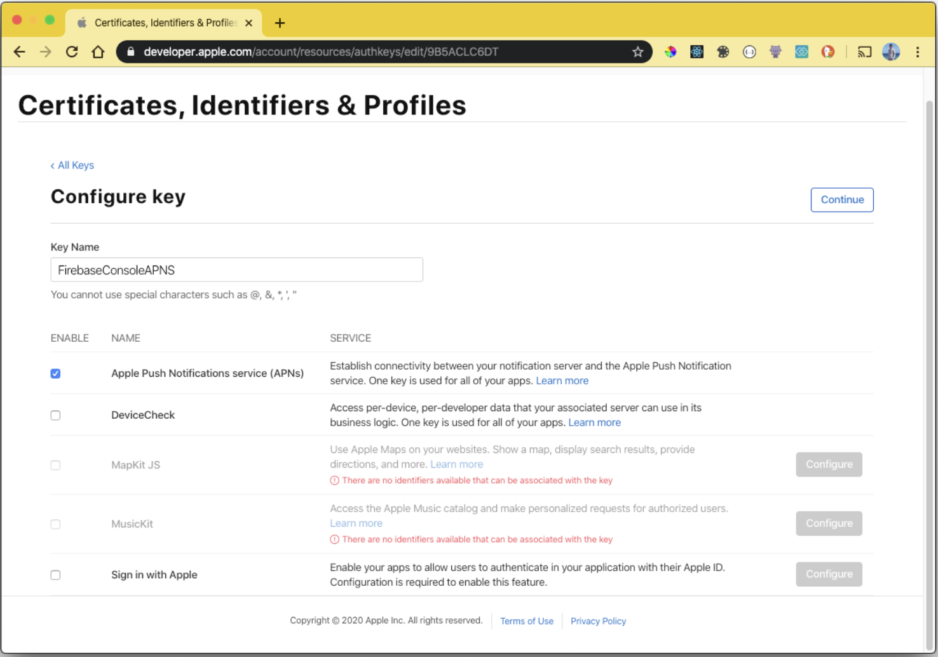Open a new browser tab with plus
This screenshot has height=657, width=938.
280,24
